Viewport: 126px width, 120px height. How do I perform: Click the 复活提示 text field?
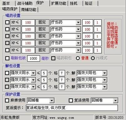pyautogui.click(x=72, y=108)
